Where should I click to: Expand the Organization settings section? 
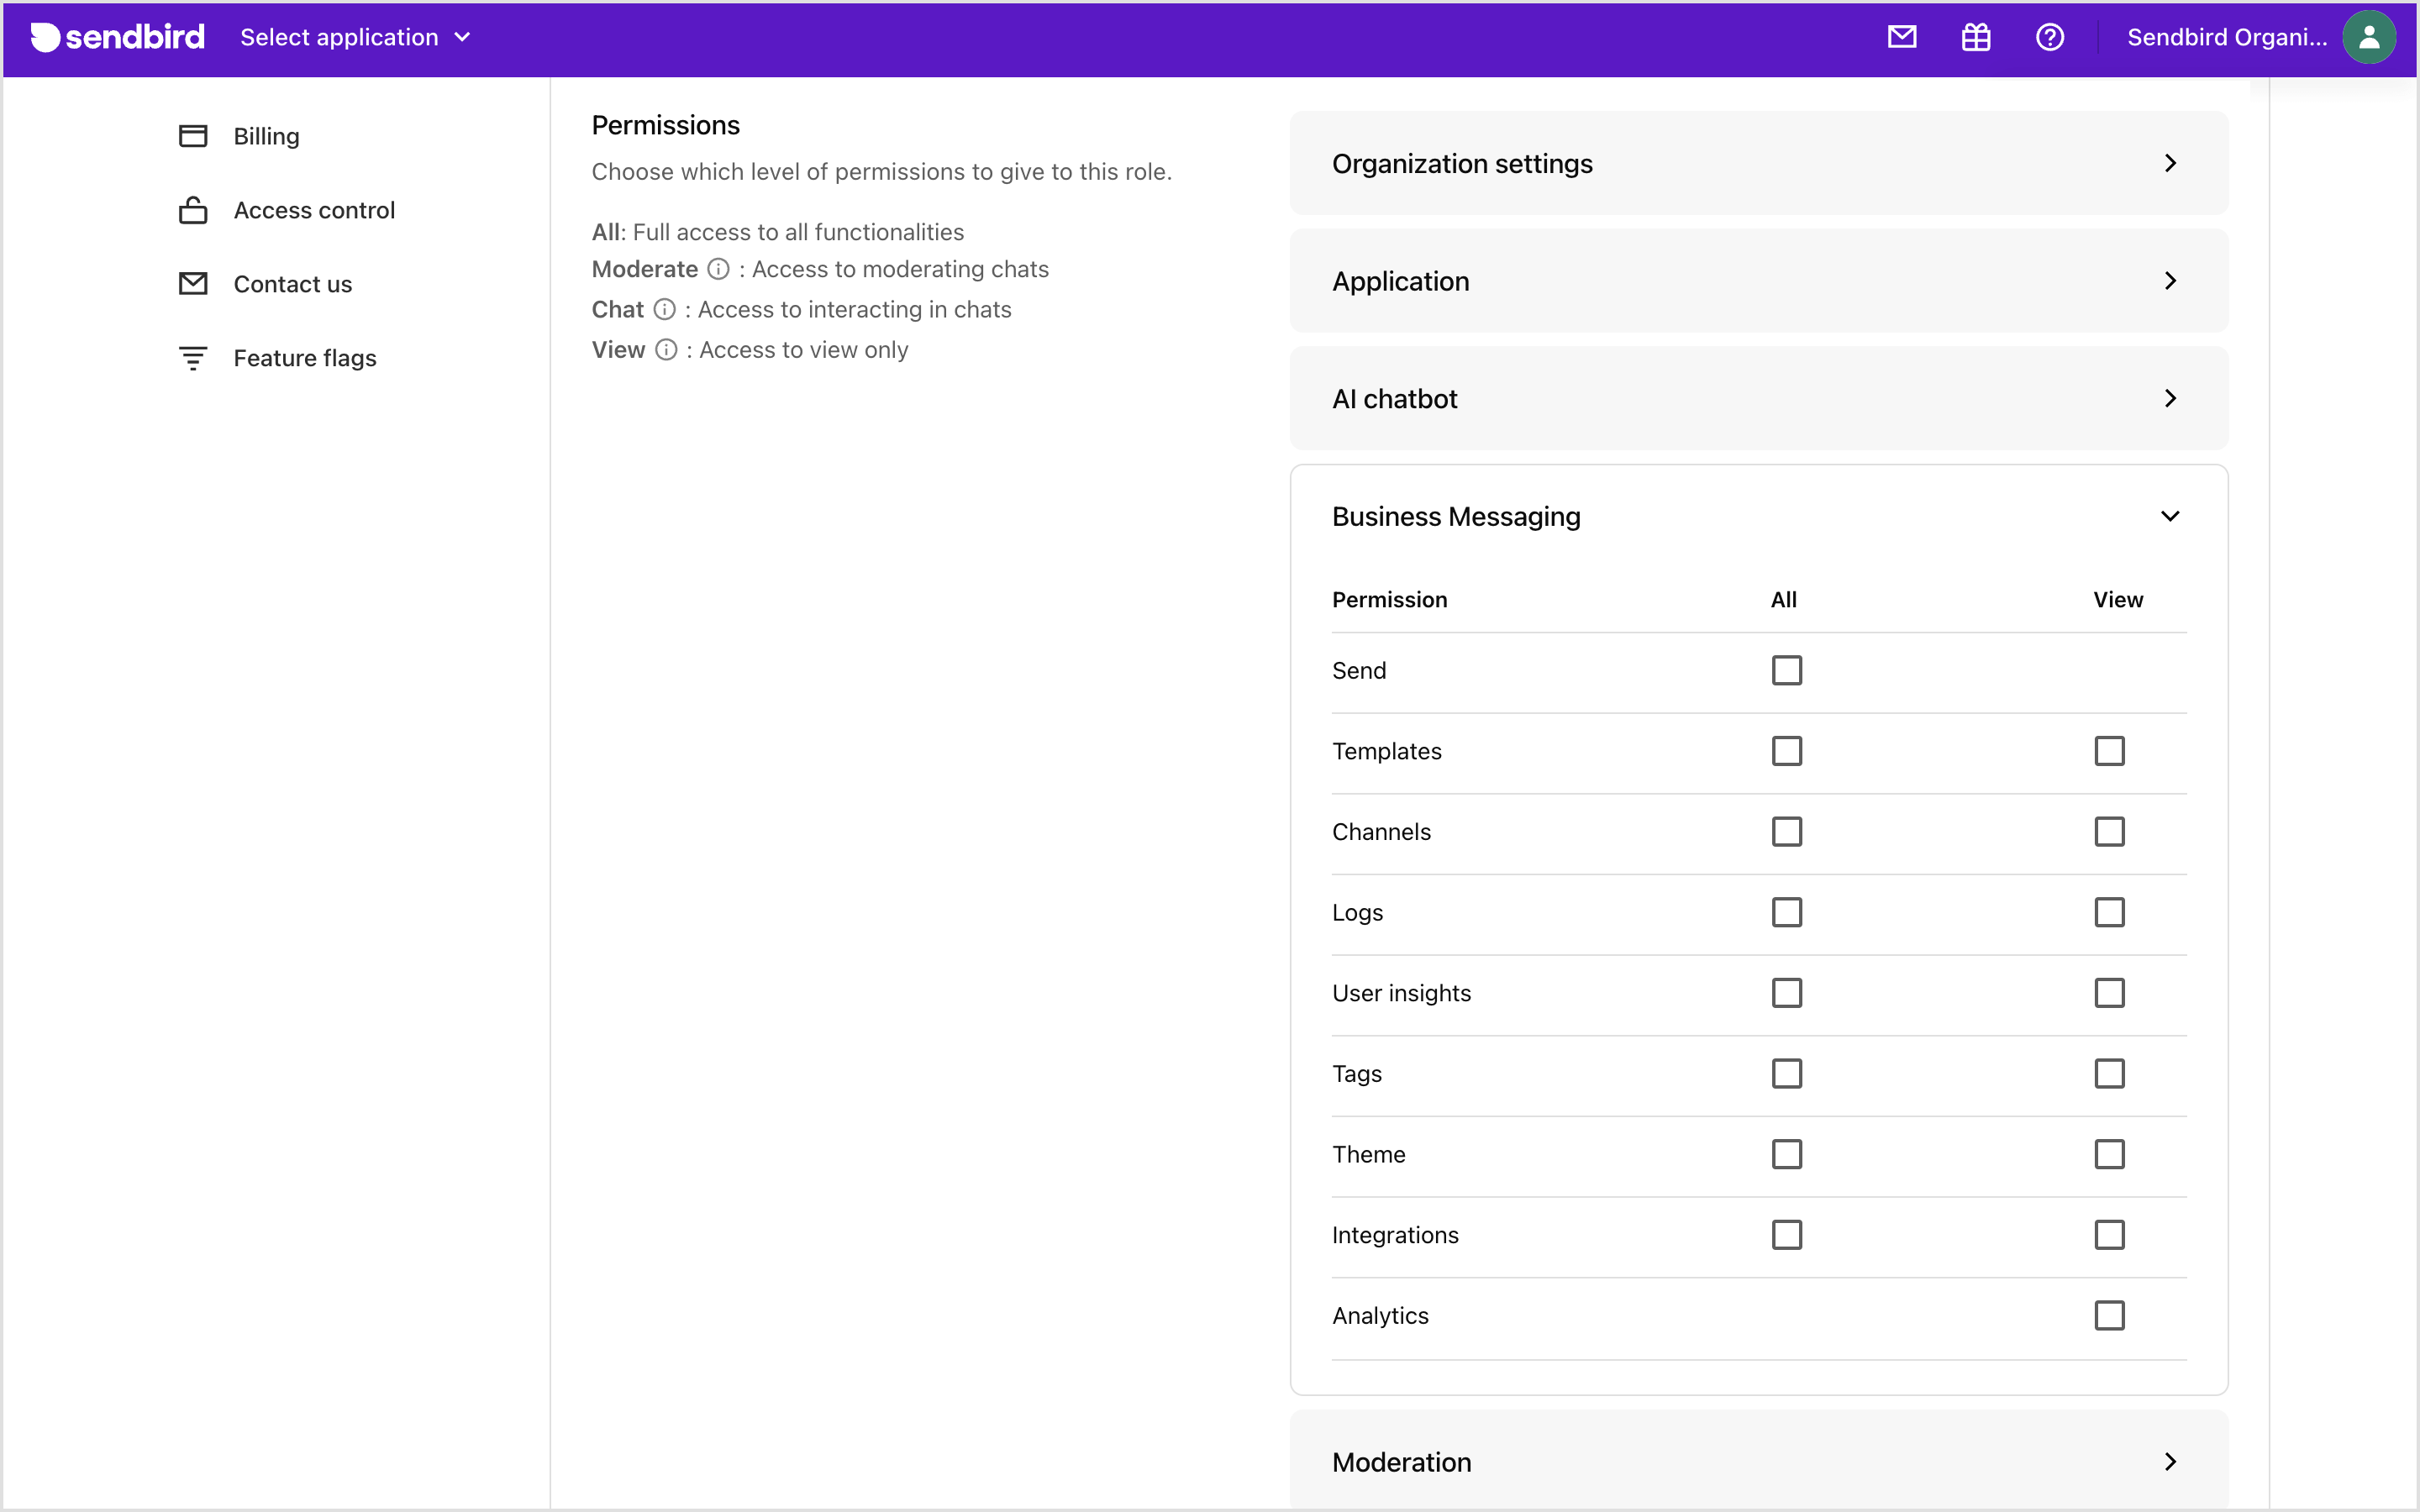pyautogui.click(x=2170, y=163)
